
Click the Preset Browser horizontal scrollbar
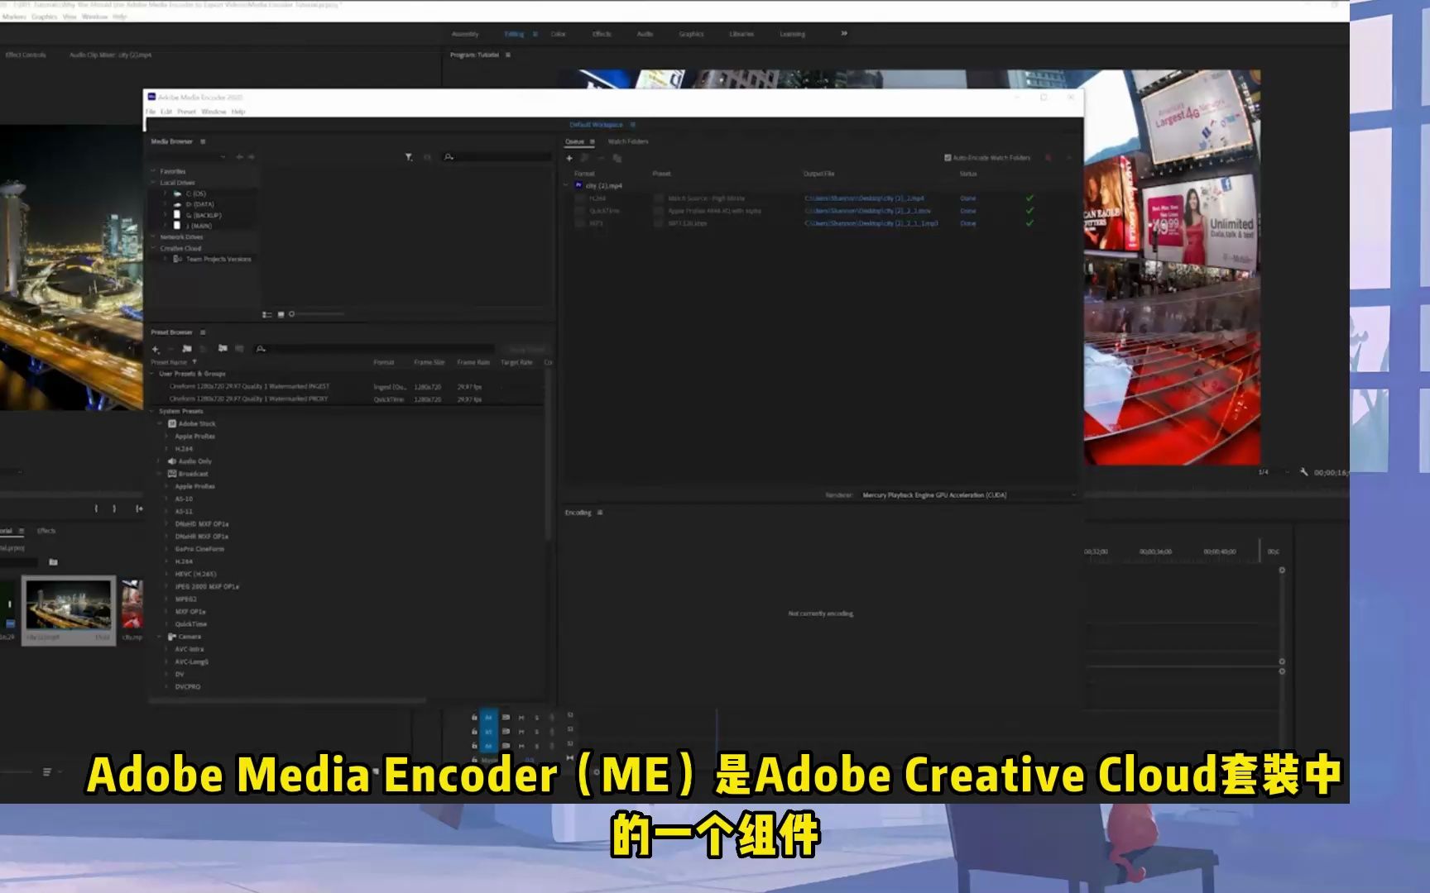(288, 701)
